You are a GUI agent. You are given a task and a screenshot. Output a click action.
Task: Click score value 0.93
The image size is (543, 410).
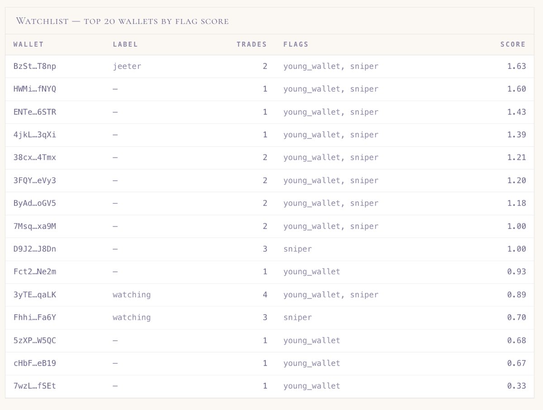pos(517,271)
